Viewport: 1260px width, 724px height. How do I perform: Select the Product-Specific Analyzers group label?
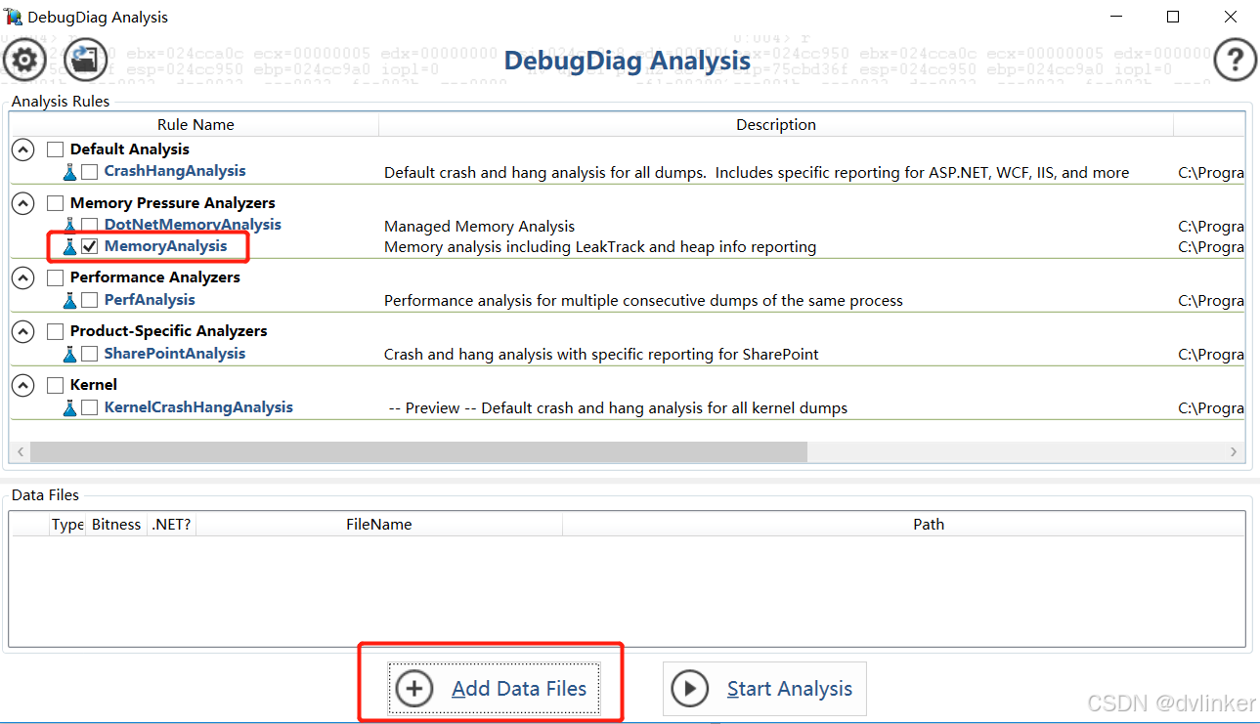[x=169, y=331]
